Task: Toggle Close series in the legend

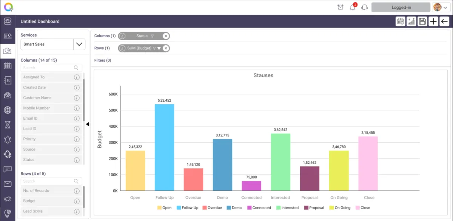Action: pos(362,208)
